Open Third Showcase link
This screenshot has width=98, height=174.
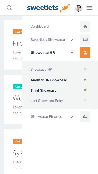click(44, 91)
